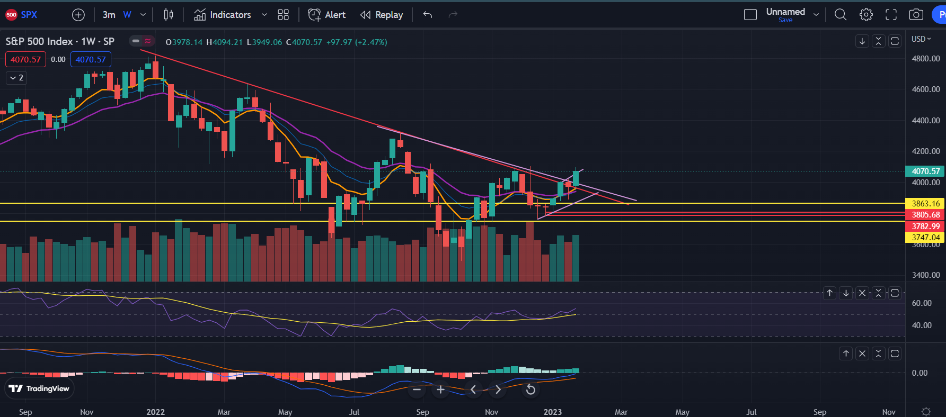Click the S&P 500 Index chart title

pyautogui.click(x=60, y=41)
